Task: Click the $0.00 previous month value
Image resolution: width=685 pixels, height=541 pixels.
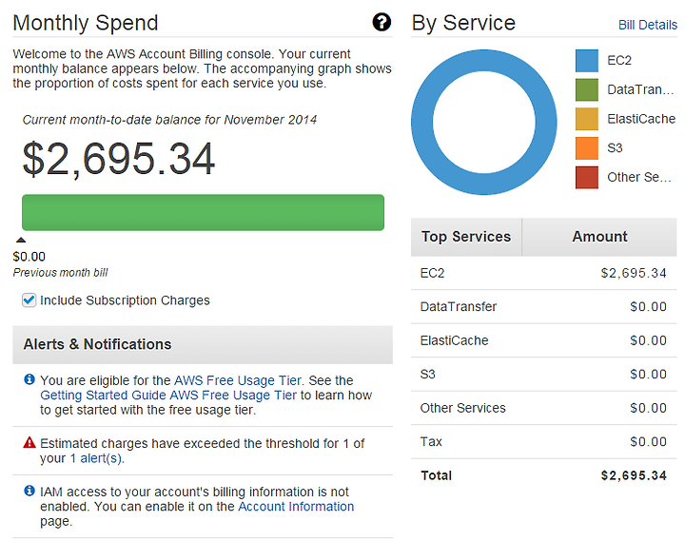Action: click(x=29, y=257)
